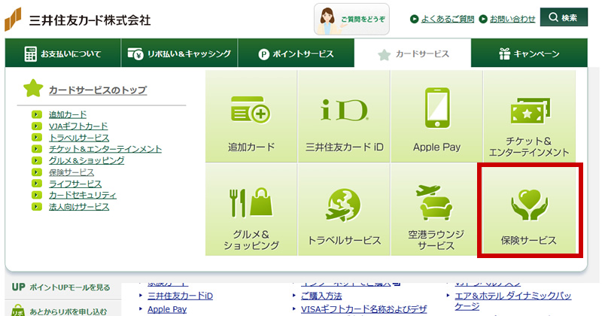Viewport: 602px width, 316px height.
Task: Select the 追加カード tile
Action: [x=251, y=117]
